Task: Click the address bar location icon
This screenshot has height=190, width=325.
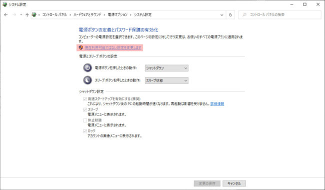Action: (x=34, y=14)
